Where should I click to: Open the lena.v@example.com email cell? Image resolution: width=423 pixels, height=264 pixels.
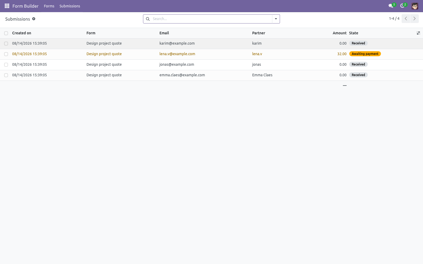tap(177, 54)
